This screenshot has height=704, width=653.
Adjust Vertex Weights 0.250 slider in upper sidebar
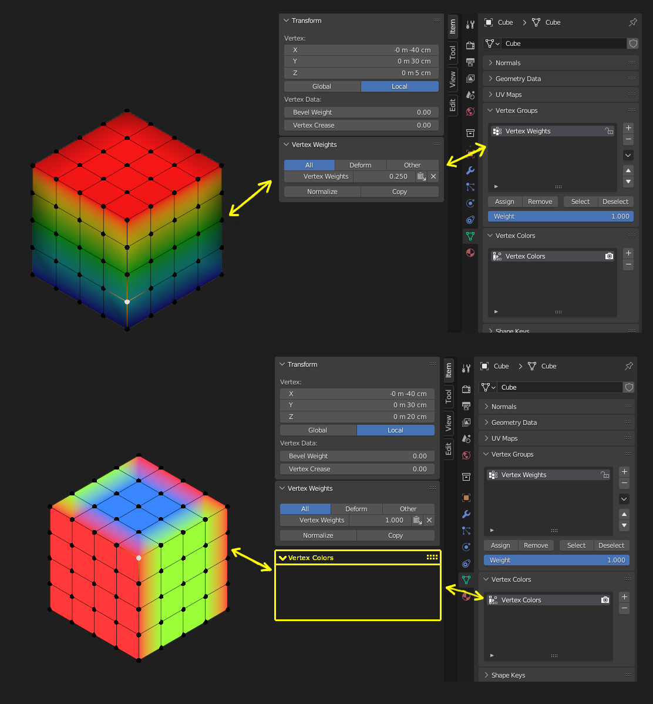click(x=383, y=176)
